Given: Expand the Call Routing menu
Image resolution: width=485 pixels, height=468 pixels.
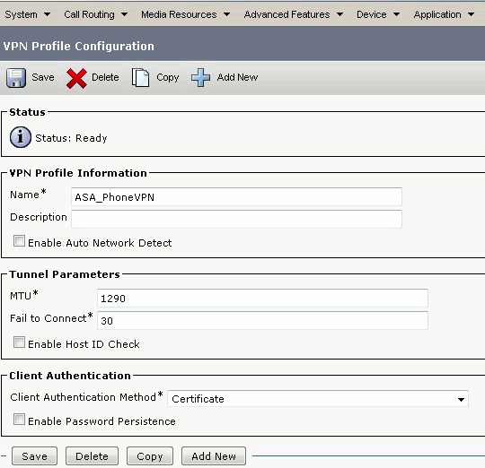Looking at the screenshot, I should [95, 14].
